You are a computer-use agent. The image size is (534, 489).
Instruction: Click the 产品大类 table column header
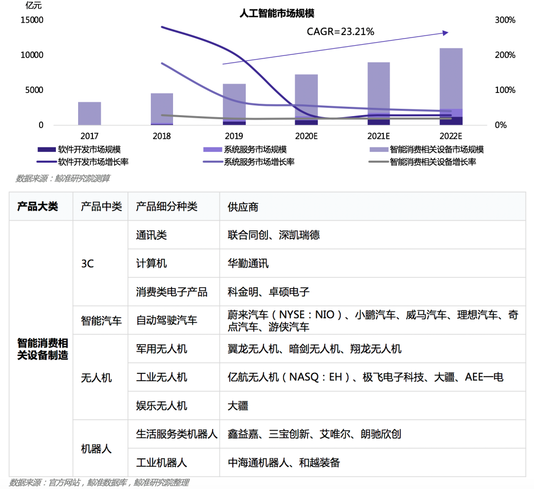(38, 206)
